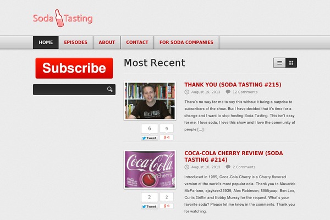Click the speech bubble beside 2 Comments
Screen dimensions: 330x220
[x=228, y=167]
